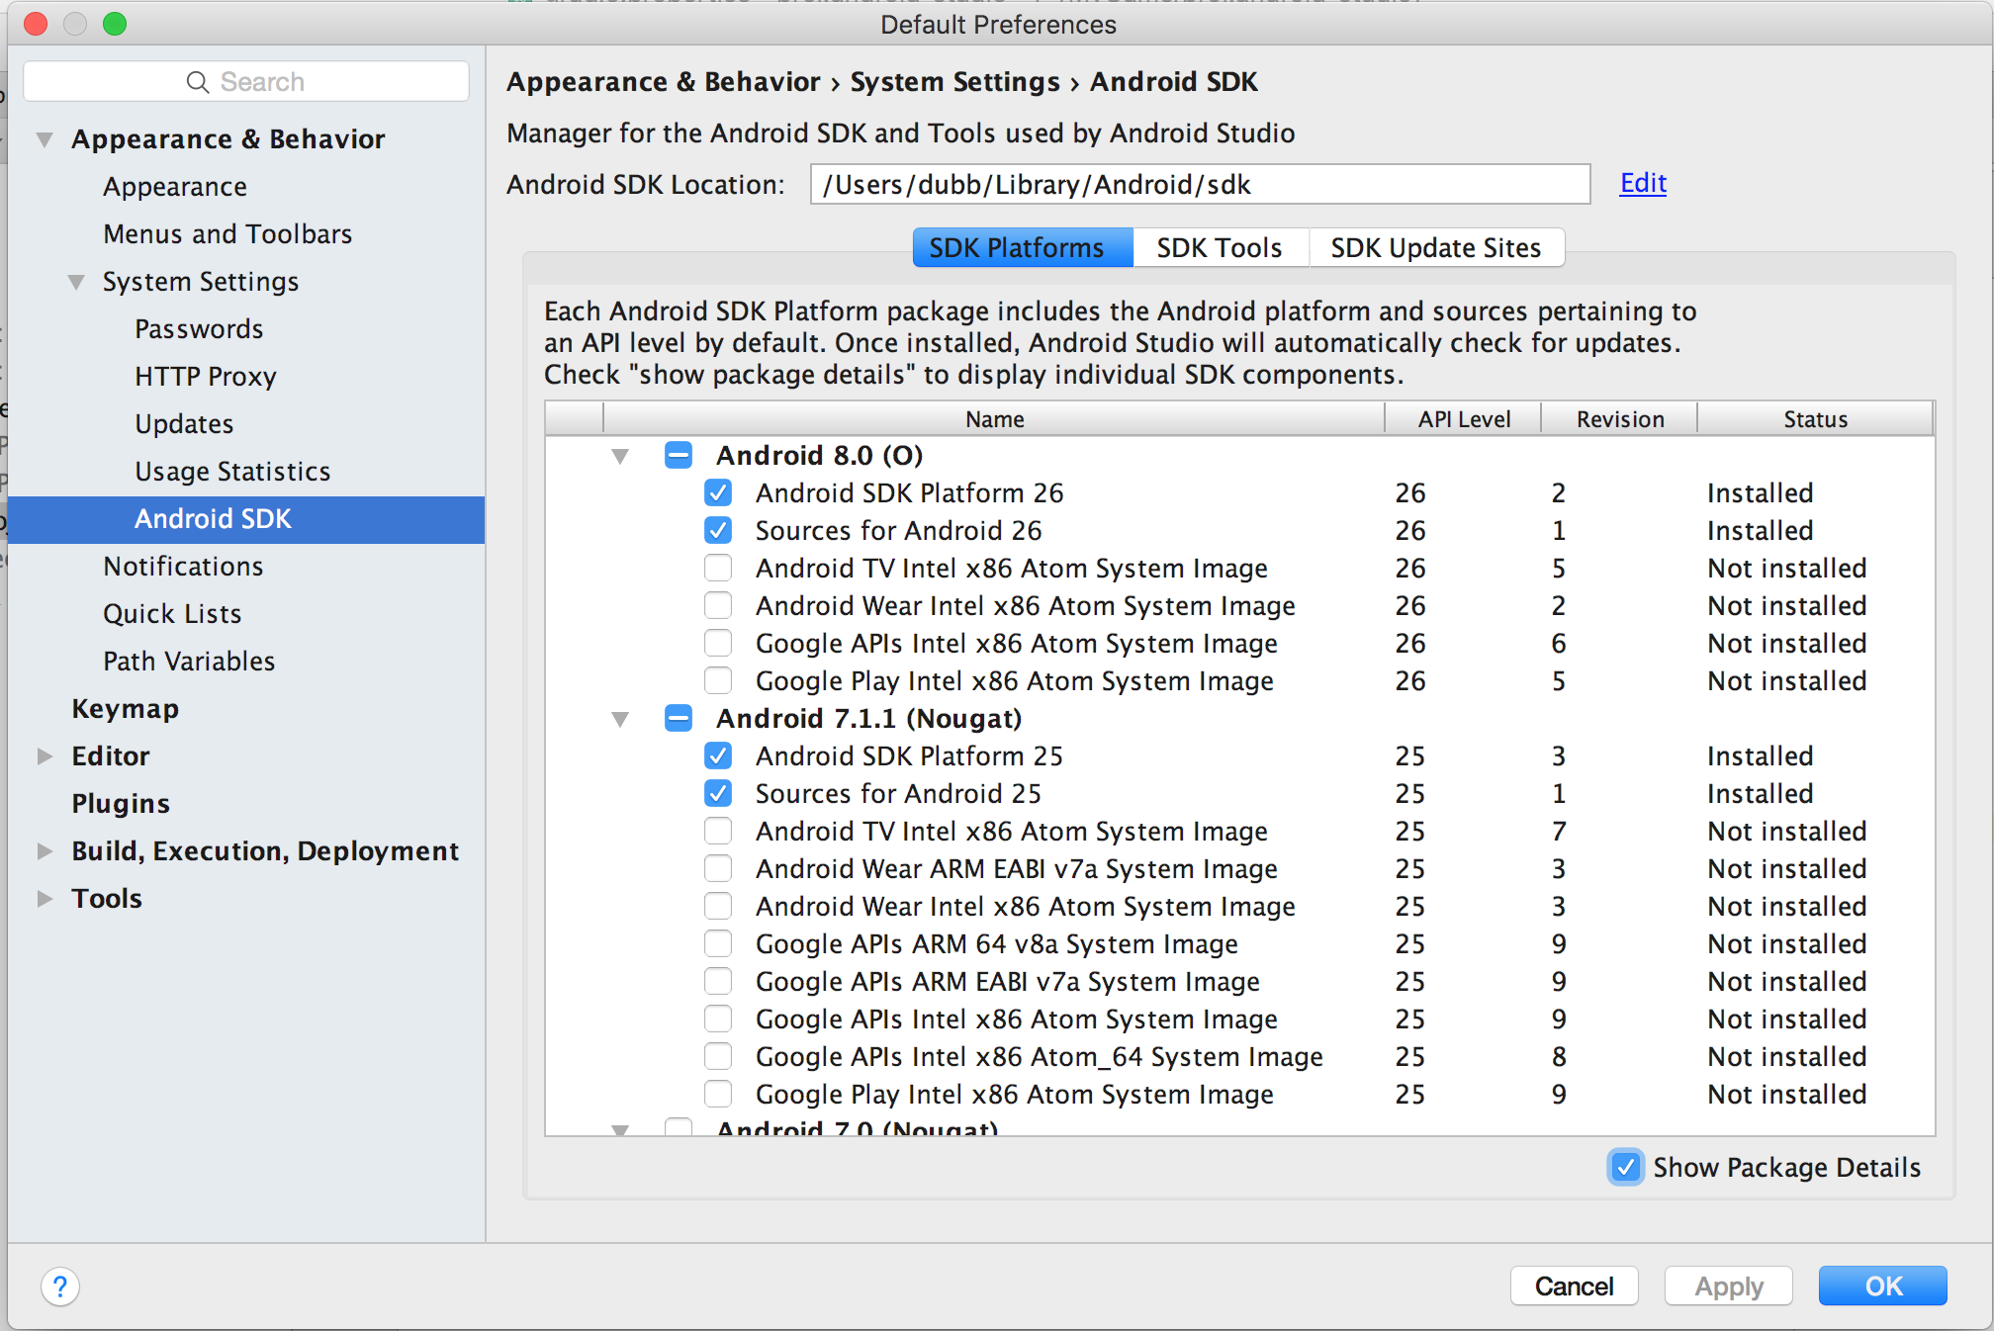
Task: Toggle Android 8.0 (O) group checkbox
Action: point(679,455)
